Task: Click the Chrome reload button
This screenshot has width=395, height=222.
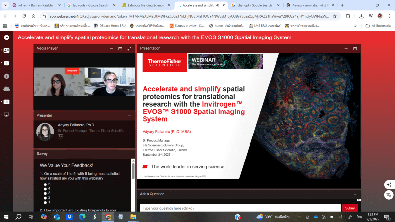Action: [x=24, y=16]
